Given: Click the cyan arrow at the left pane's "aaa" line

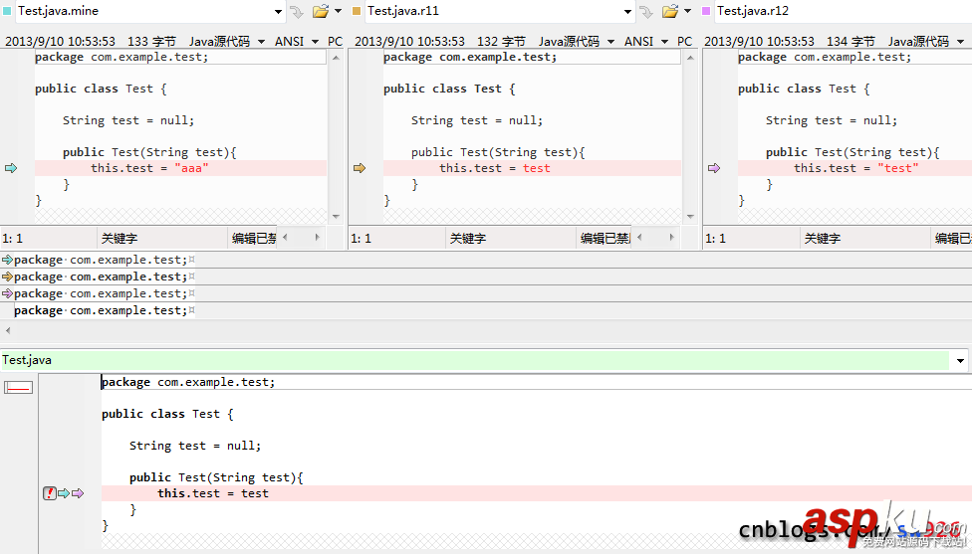Looking at the screenshot, I should 11,168.
